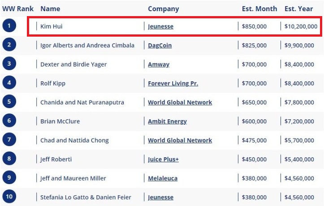
Task: Follow the Forever Living Pr. link
Action: [x=173, y=84]
